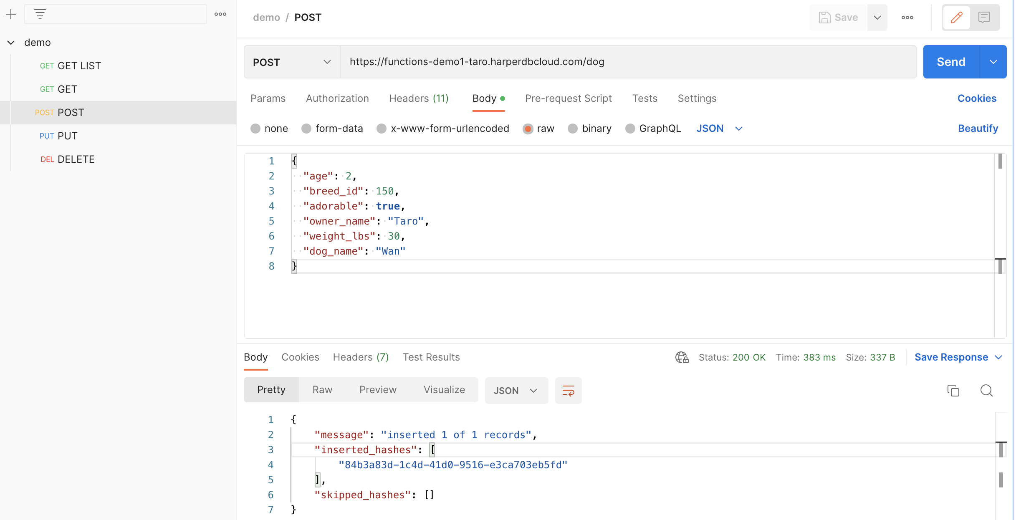Open the comments icon at top right
This screenshot has height=520, width=1016.
(984, 18)
